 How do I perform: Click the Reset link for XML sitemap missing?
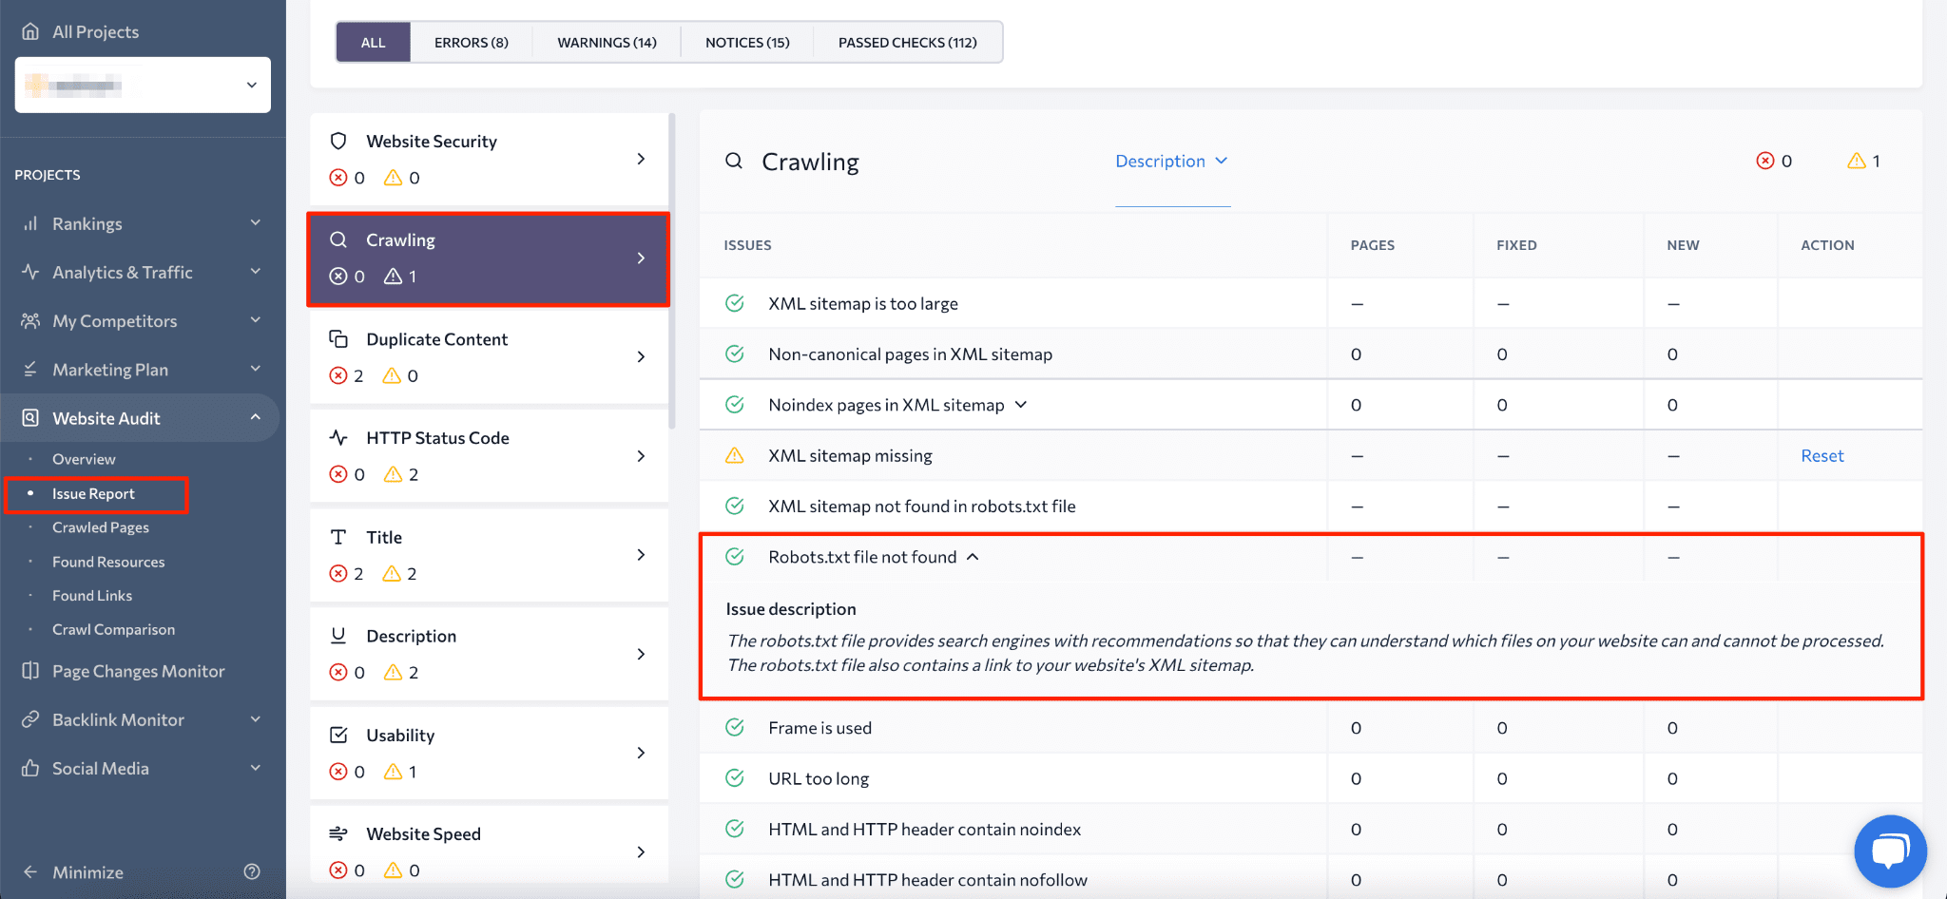coord(1822,455)
